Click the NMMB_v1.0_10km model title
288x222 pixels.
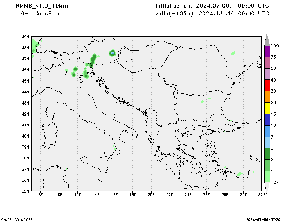(x=42, y=6)
